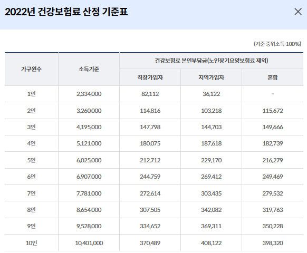This screenshot has width=307, height=253.
Task: Select income value 6,907,000
Action: pos(89,177)
